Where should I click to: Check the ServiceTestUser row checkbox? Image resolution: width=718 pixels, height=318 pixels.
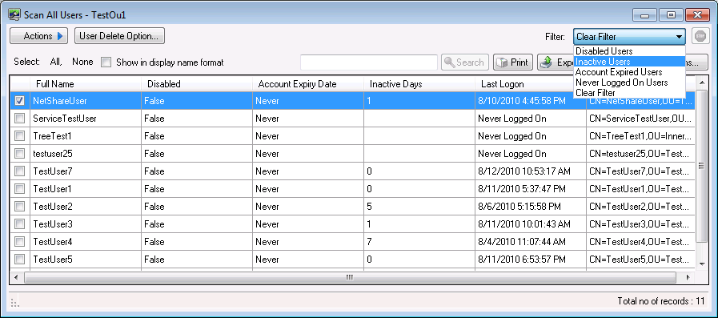tap(20, 119)
